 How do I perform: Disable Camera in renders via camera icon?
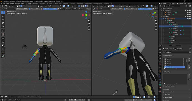tap(190, 12)
